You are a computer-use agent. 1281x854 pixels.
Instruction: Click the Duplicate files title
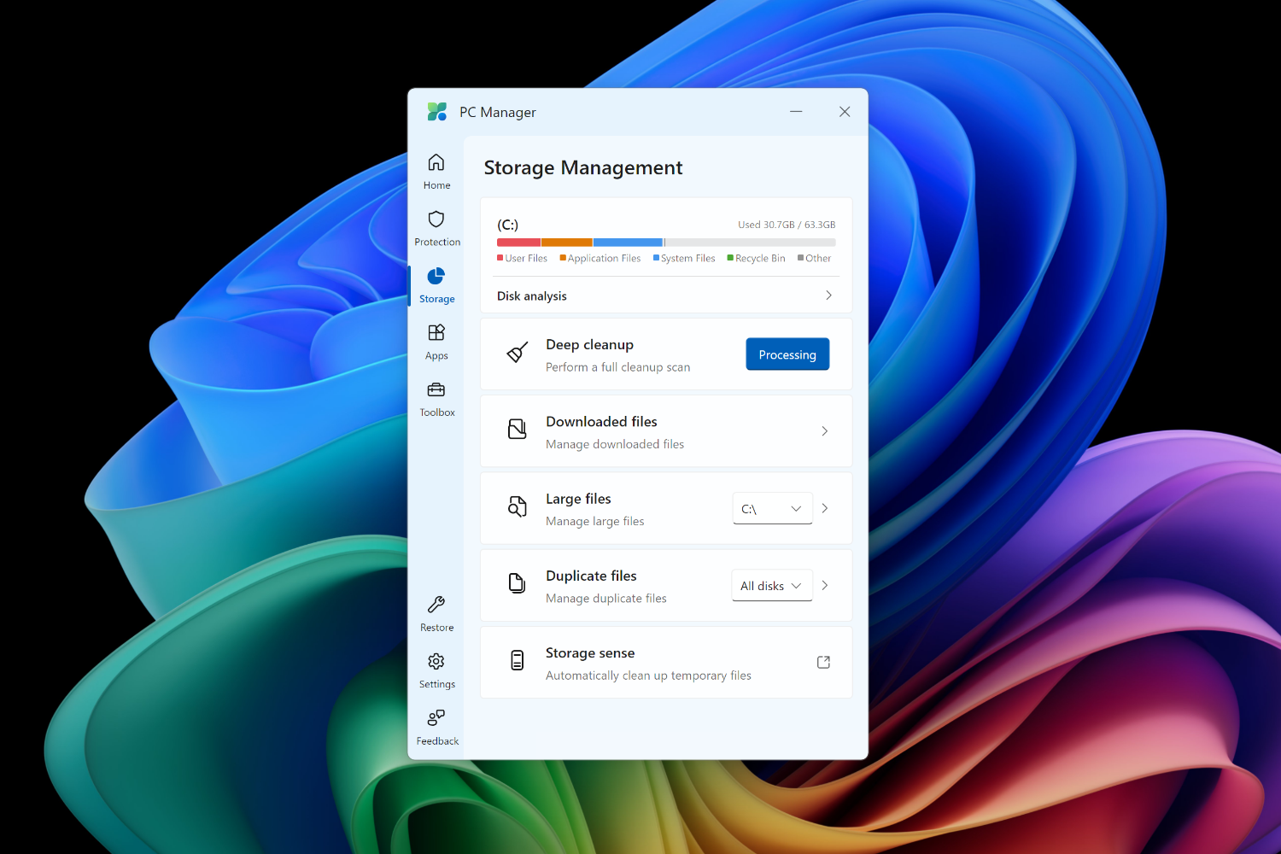tap(591, 576)
